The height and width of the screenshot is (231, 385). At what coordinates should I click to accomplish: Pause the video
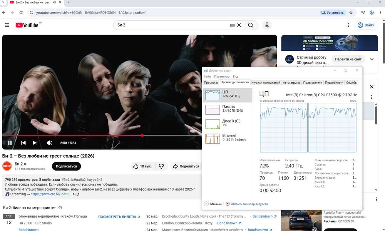(10, 142)
